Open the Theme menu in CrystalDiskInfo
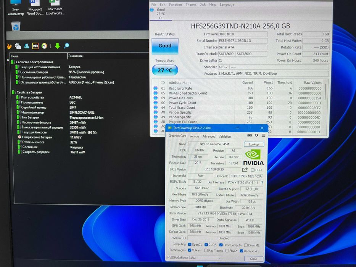 pos(190,5)
